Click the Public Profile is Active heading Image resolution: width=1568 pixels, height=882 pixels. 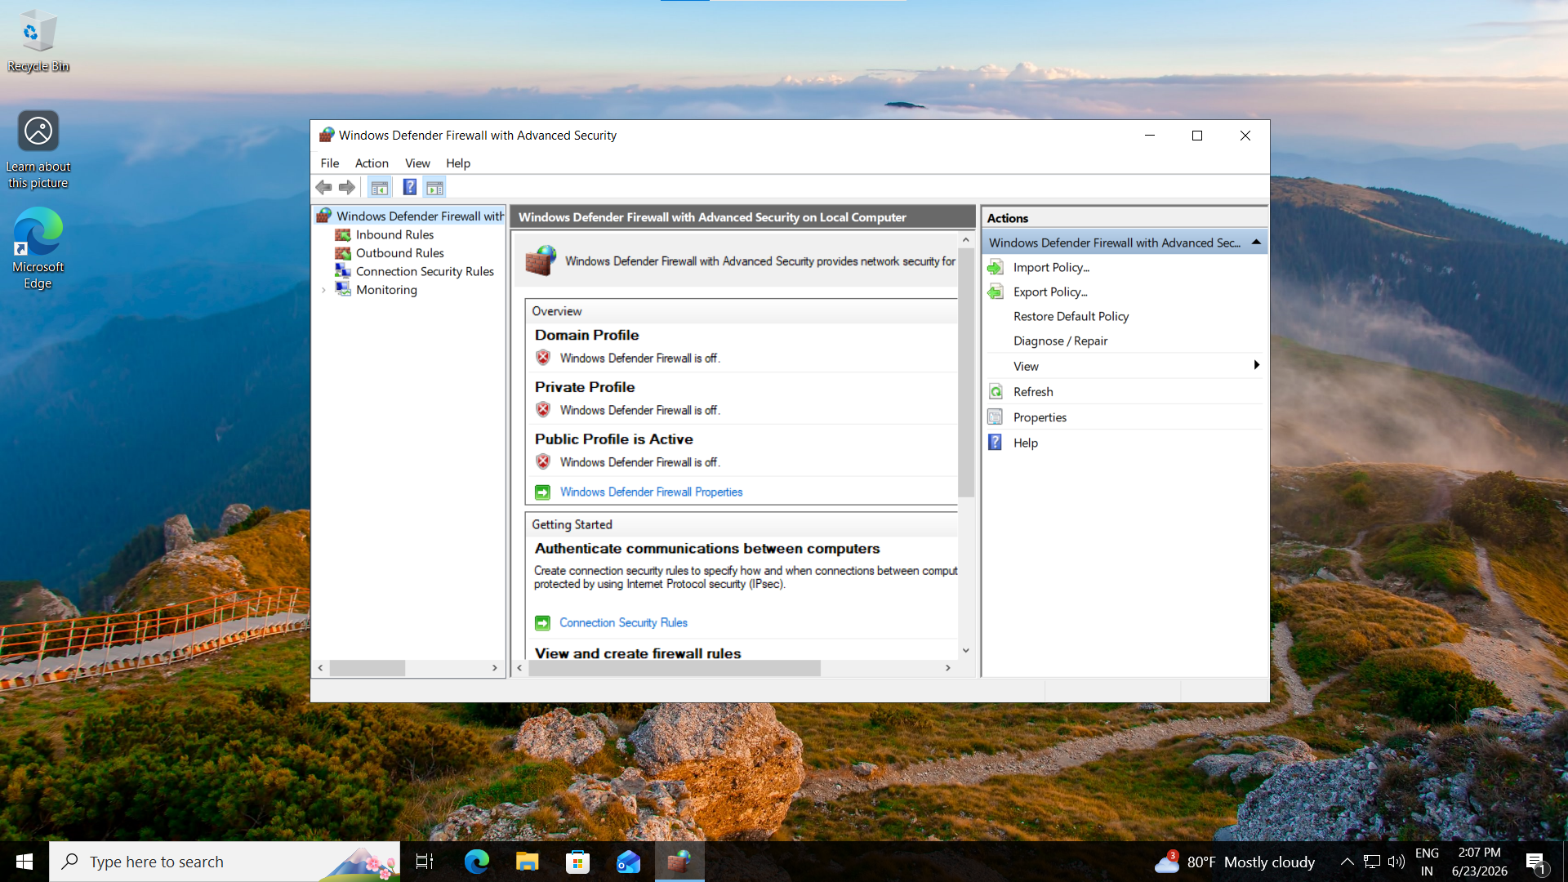tap(614, 439)
